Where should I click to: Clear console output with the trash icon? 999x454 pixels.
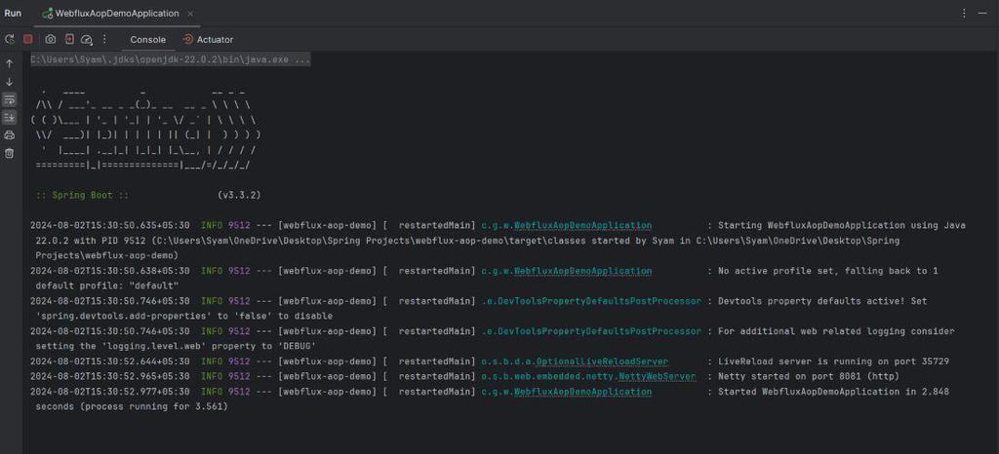coord(10,153)
